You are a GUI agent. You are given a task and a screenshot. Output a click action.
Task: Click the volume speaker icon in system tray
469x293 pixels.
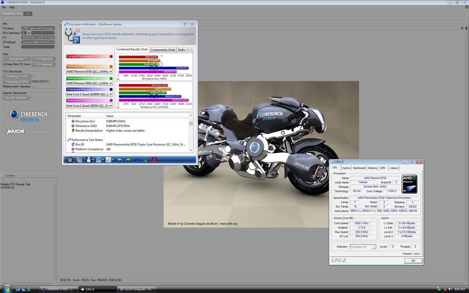[450, 289]
